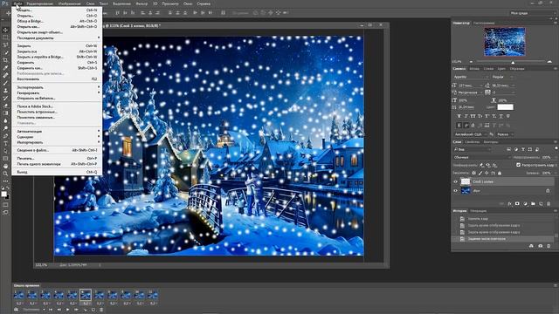Toggle all caps in Character panel

(x=473, y=116)
